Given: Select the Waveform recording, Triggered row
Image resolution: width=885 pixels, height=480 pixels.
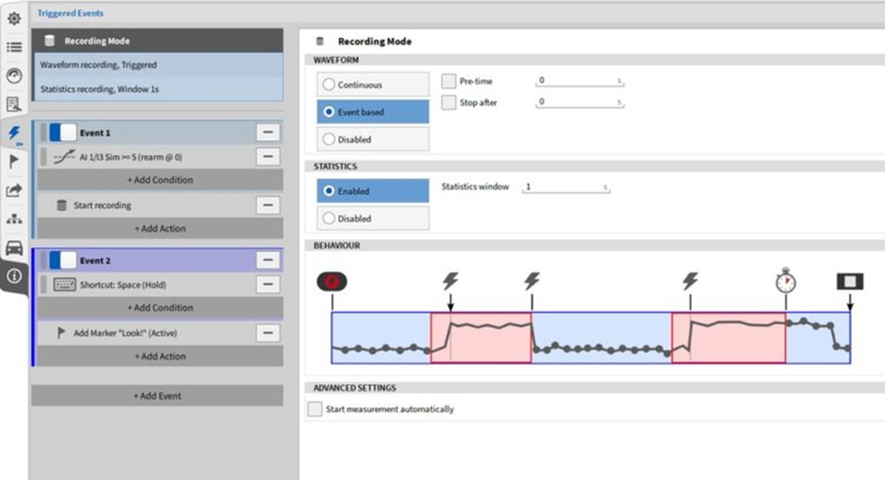Looking at the screenshot, I should [158, 65].
